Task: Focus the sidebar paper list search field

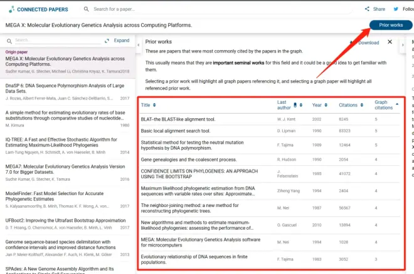Action: point(58,40)
